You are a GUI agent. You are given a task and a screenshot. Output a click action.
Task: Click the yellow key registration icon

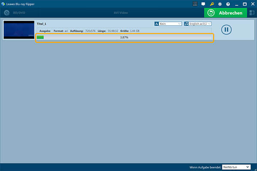212,4
